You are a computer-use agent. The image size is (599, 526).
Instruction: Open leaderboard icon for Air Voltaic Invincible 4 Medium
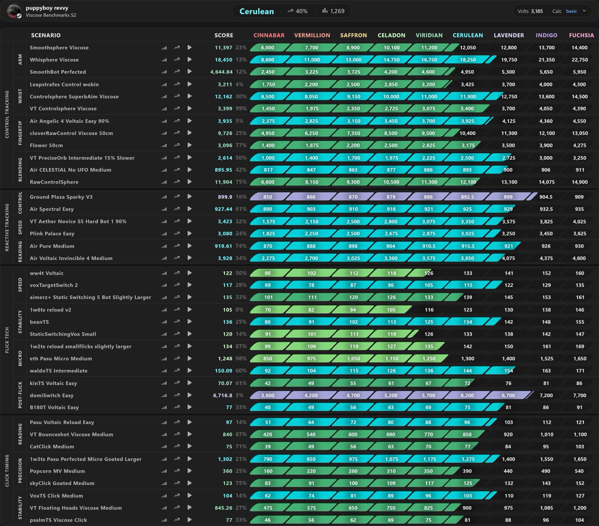point(164,259)
